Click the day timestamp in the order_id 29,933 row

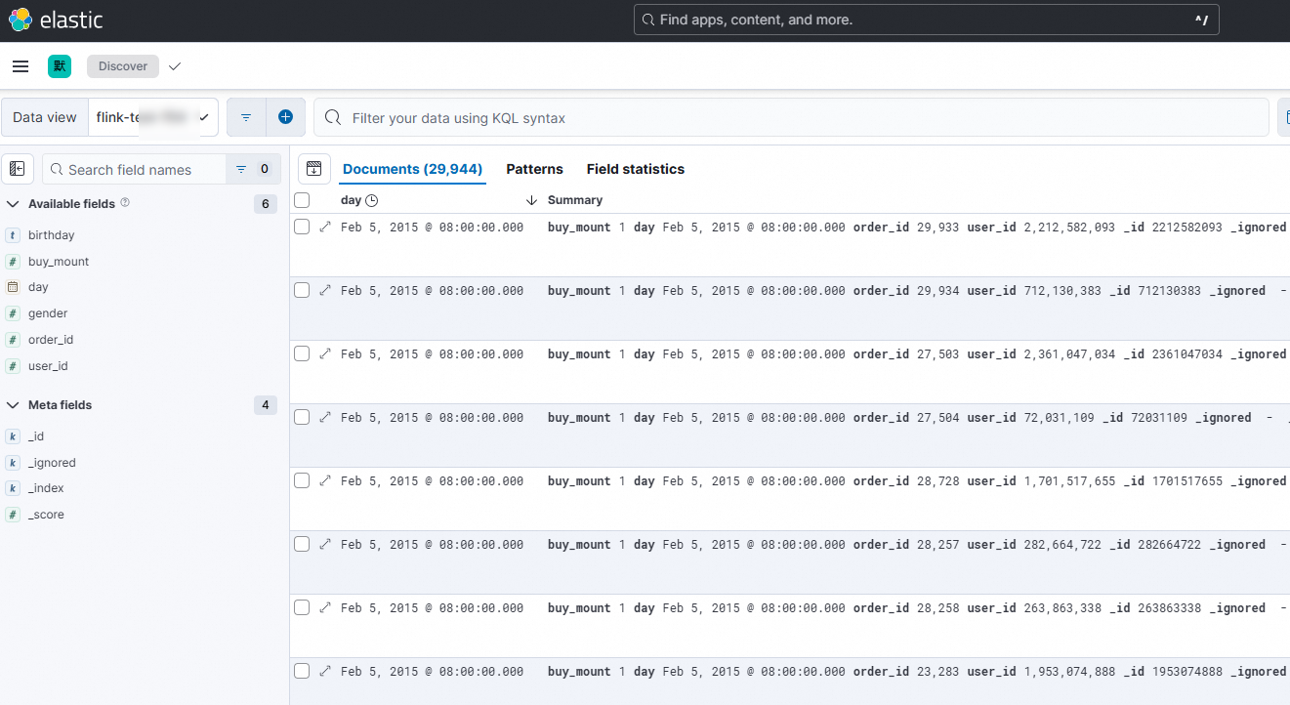point(432,227)
